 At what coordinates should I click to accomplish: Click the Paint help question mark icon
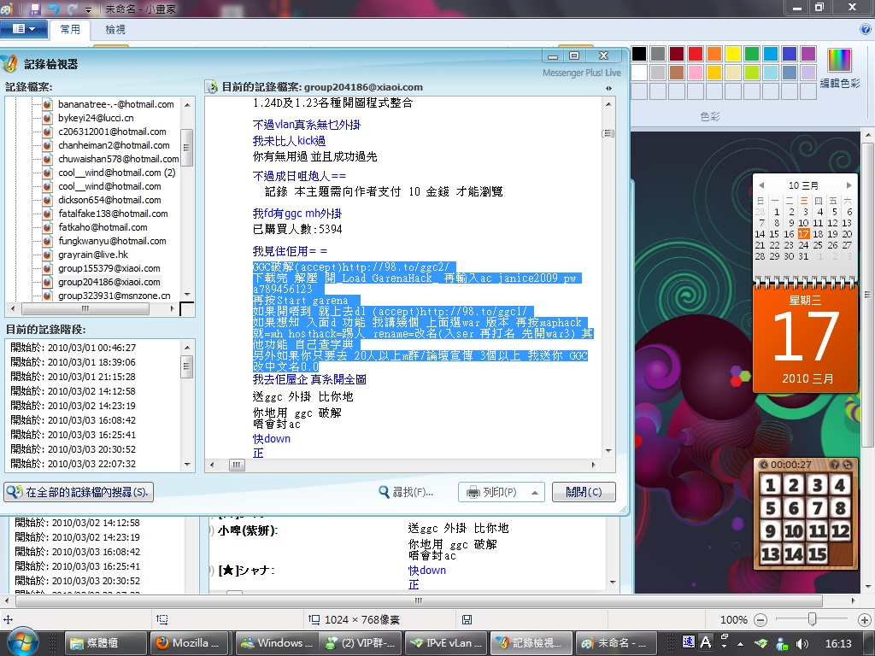coord(865,29)
